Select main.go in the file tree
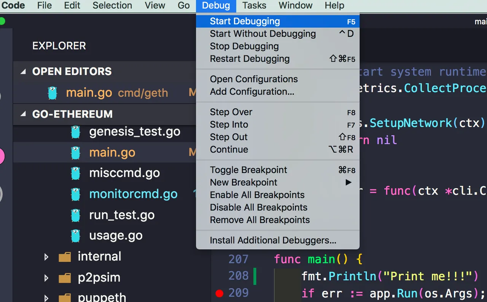Viewport: 487px width, 302px height. [105, 153]
